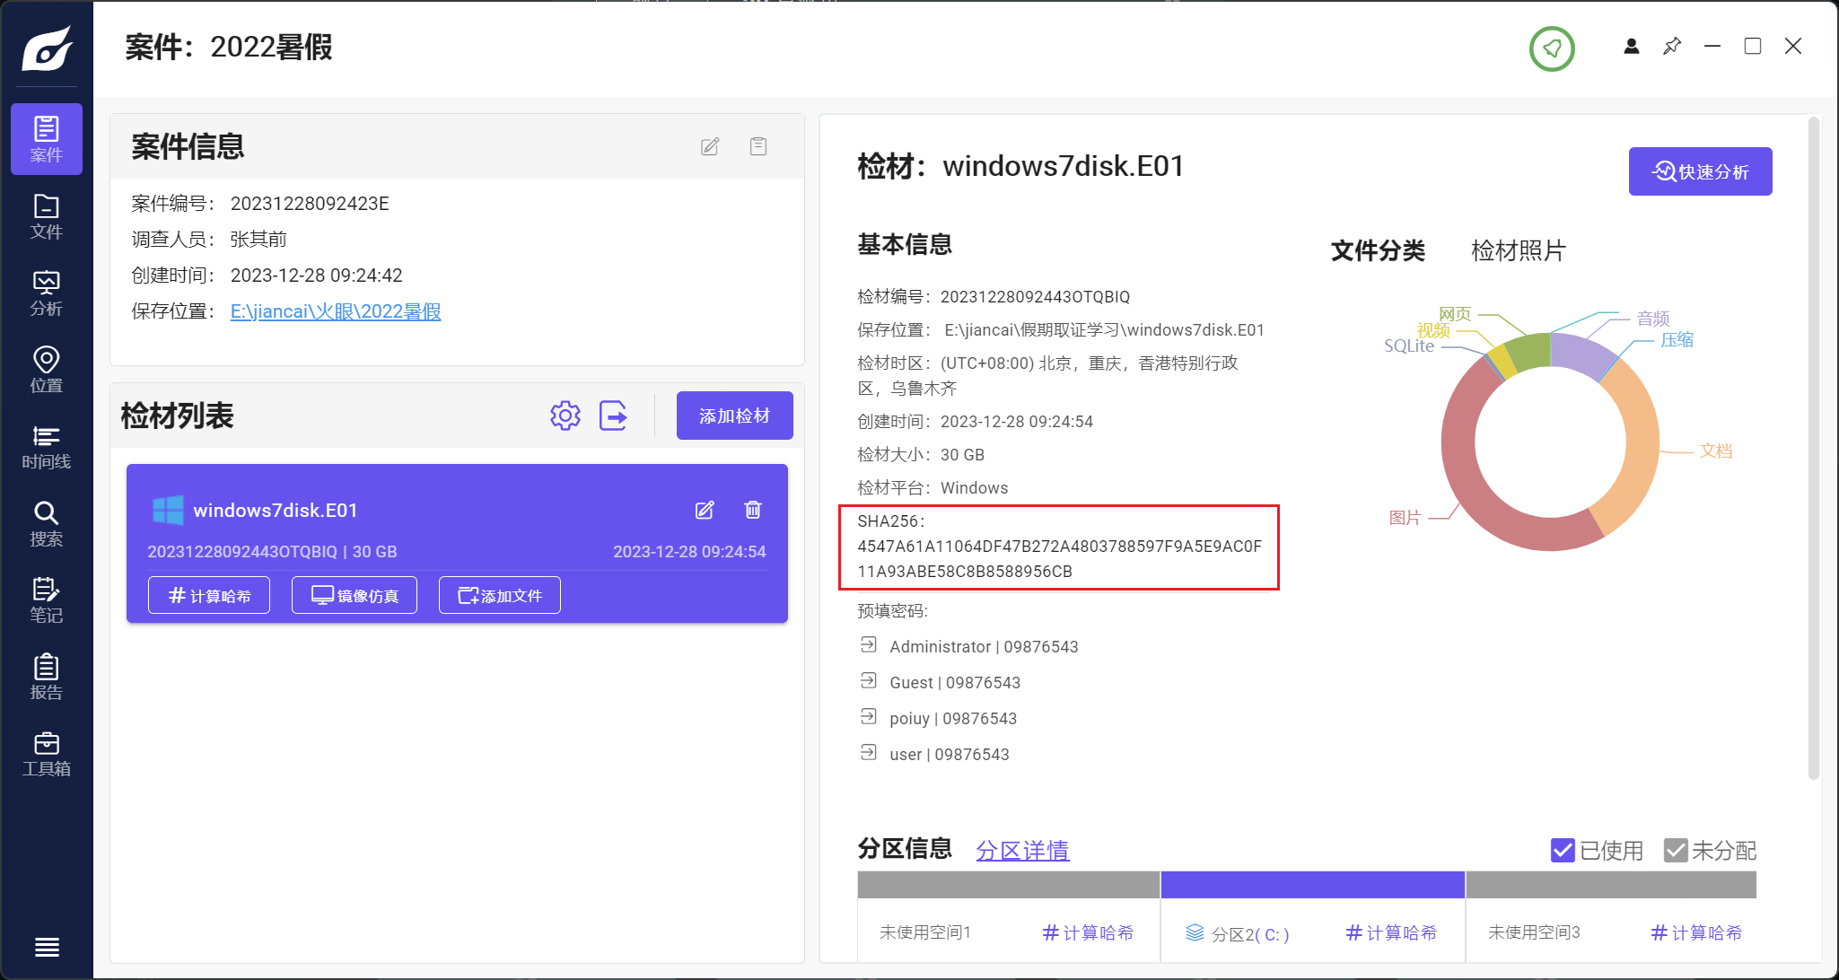The width and height of the screenshot is (1839, 980).
Task: Click the 快速分析 button
Action: (x=1701, y=171)
